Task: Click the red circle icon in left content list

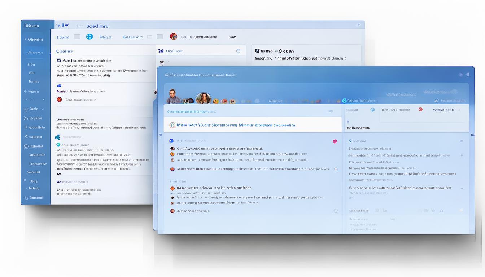Action: coord(59,100)
